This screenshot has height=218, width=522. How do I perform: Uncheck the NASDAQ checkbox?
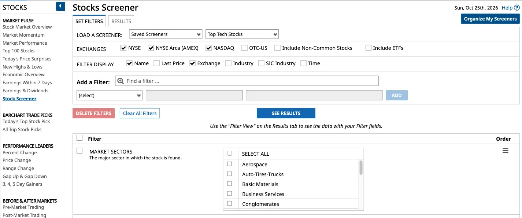click(208, 48)
